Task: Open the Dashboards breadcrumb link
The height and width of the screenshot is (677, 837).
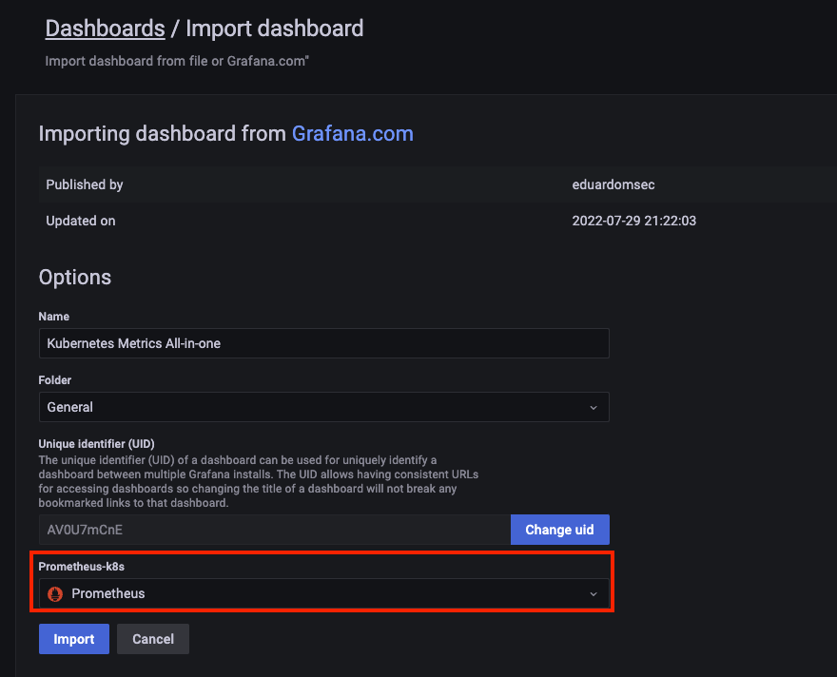Action: [105, 29]
